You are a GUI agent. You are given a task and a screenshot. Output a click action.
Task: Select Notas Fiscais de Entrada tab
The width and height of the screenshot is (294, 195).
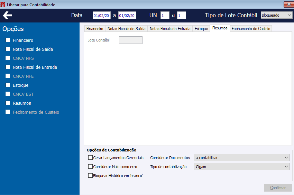coord(170,29)
